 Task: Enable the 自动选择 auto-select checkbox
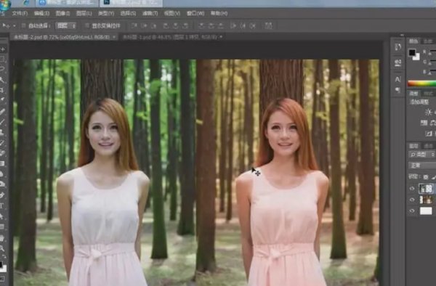click(24, 26)
